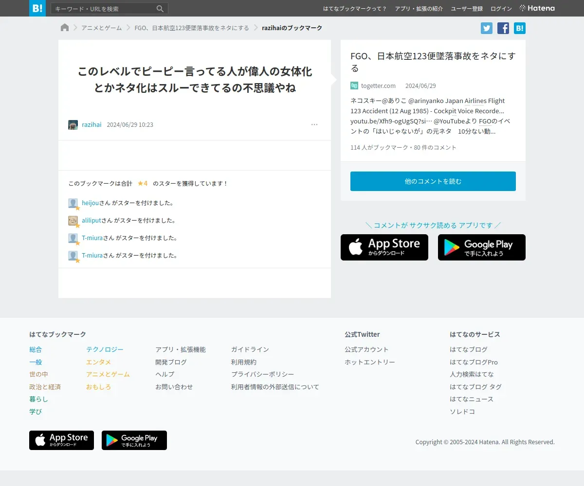Open the App Store badge in sidebar
This screenshot has width=584, height=486.
(384, 247)
